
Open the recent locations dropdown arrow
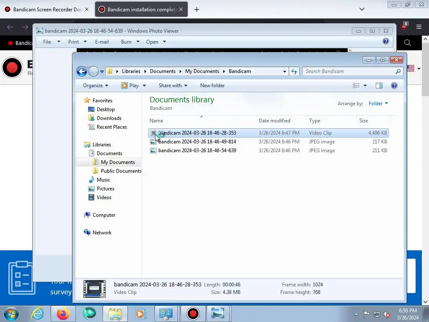102,72
